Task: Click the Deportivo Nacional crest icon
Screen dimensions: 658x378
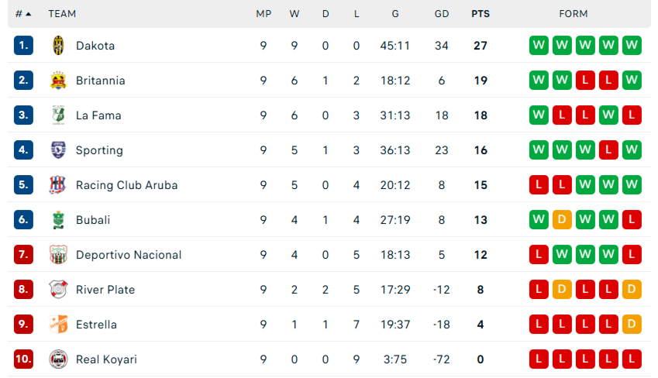Action: (x=58, y=255)
